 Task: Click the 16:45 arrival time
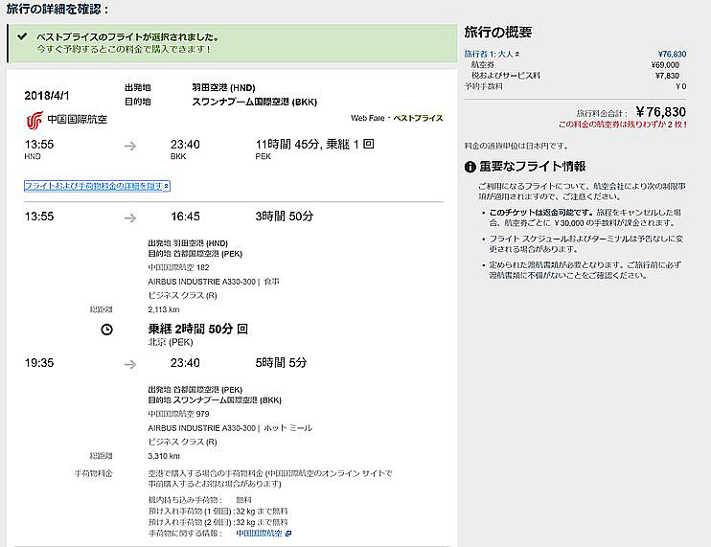(x=185, y=217)
